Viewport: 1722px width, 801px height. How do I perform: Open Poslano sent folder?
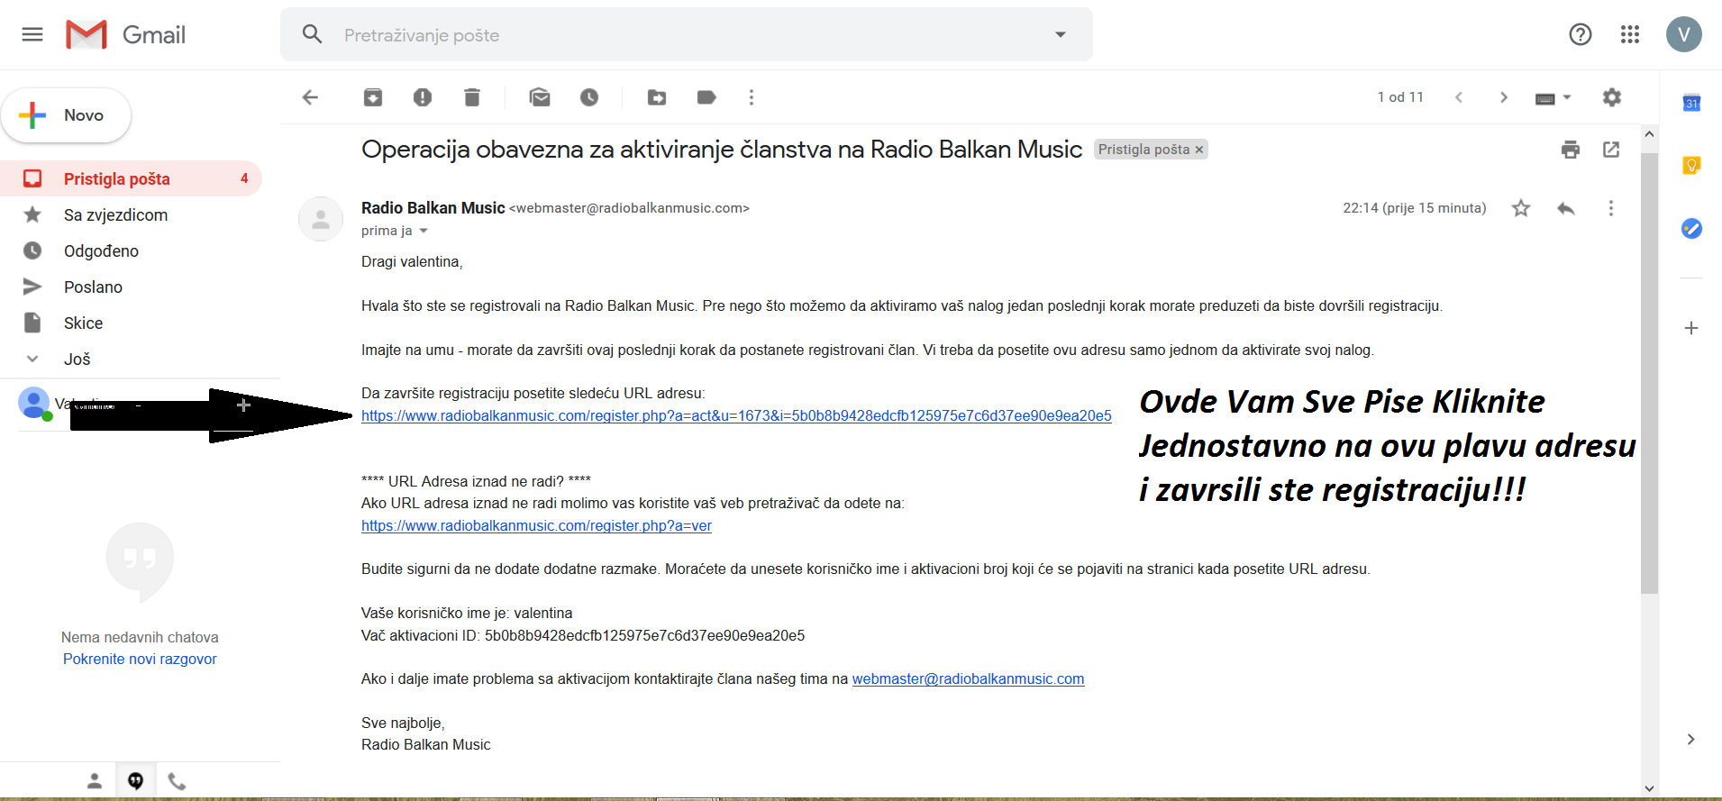click(131, 287)
